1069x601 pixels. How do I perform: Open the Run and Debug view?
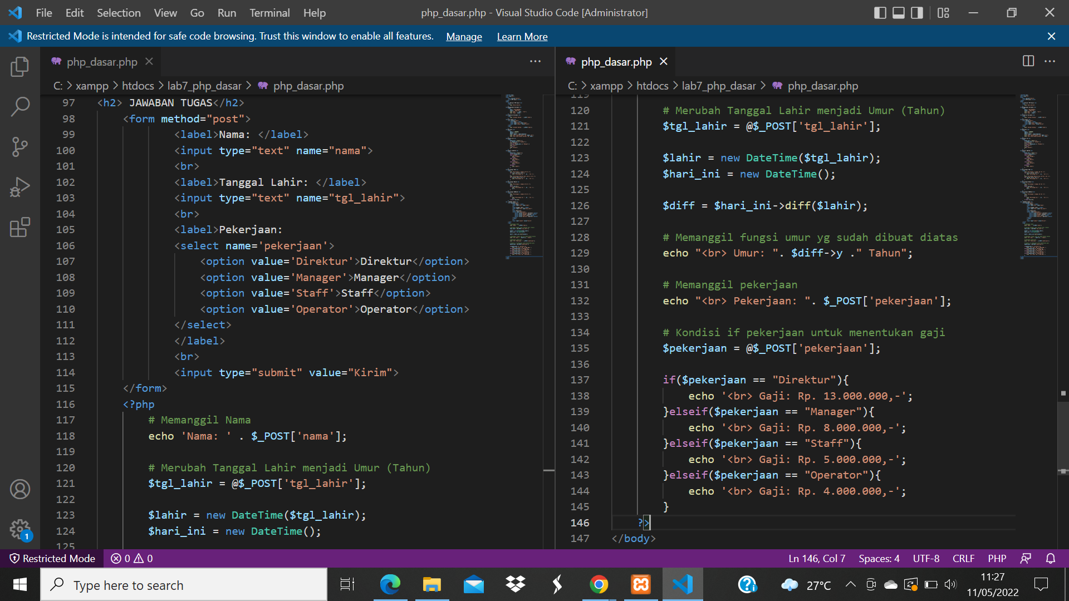[x=20, y=186]
